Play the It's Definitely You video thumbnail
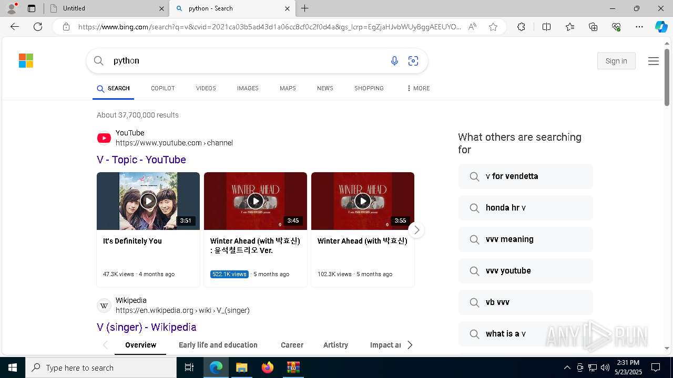Screen dimensions: 673x378 [148, 201]
